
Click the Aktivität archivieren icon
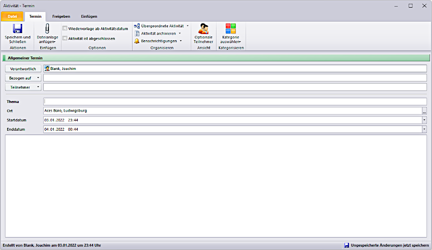(137, 34)
